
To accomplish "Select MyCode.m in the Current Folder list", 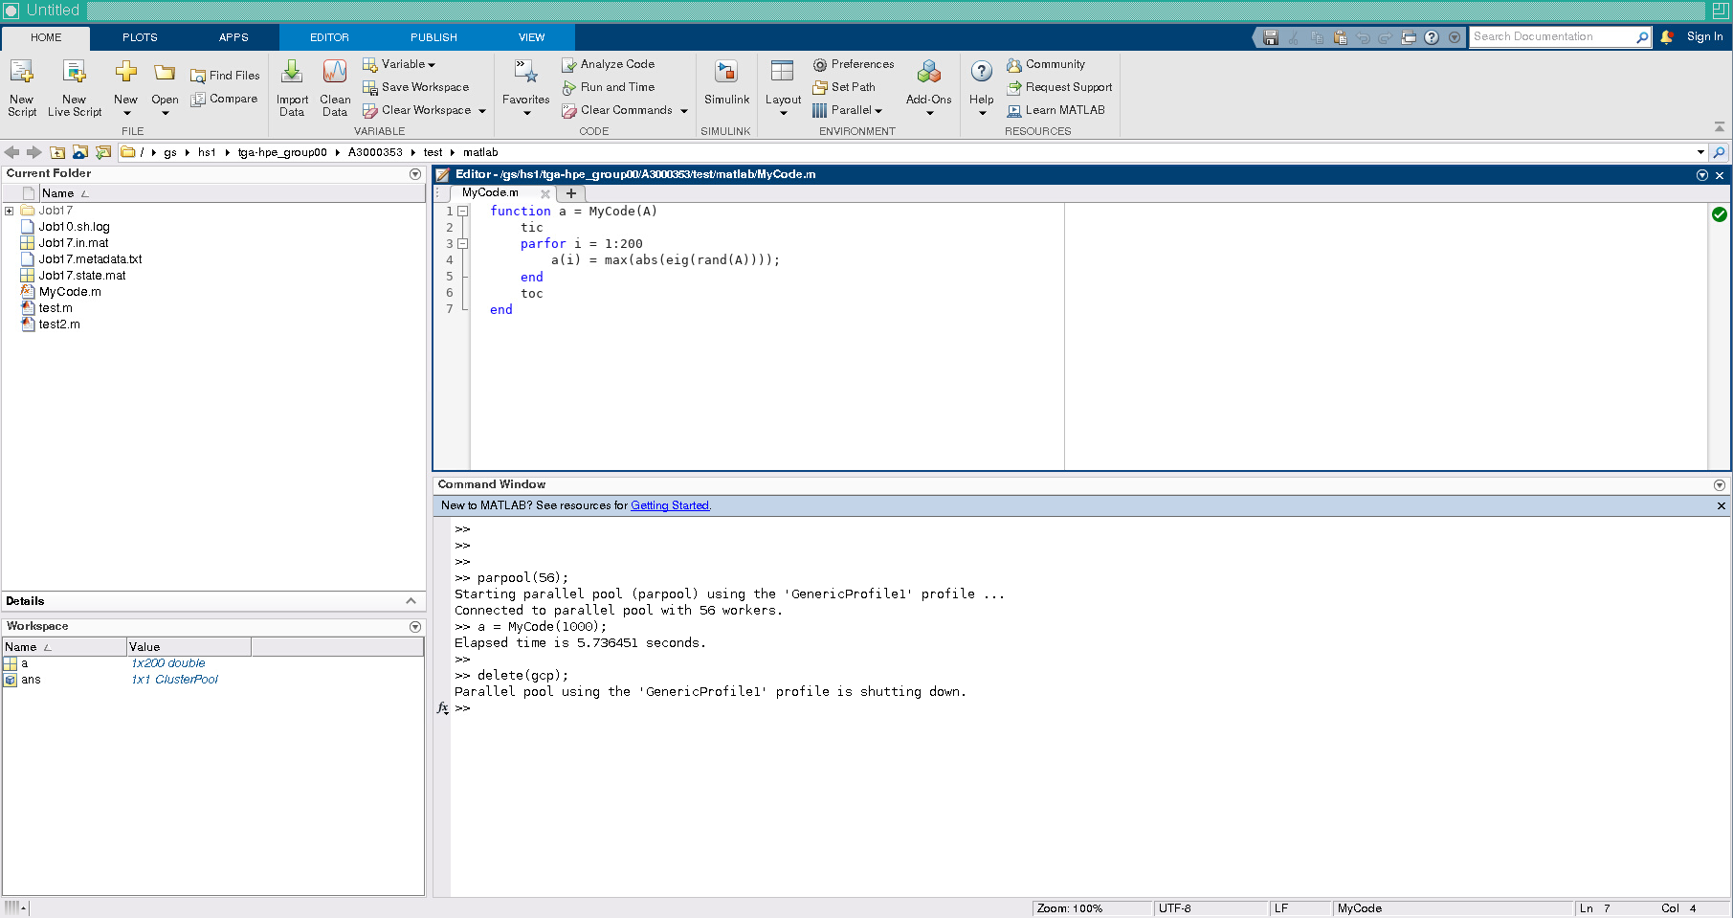I will (69, 292).
